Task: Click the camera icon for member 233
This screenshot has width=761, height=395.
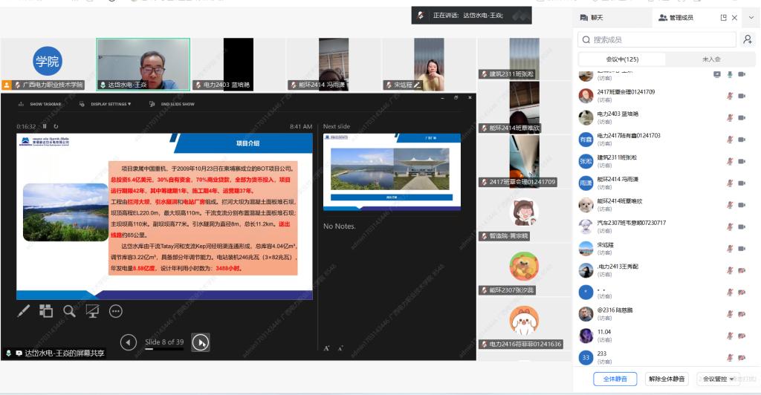Action: pyautogui.click(x=742, y=358)
